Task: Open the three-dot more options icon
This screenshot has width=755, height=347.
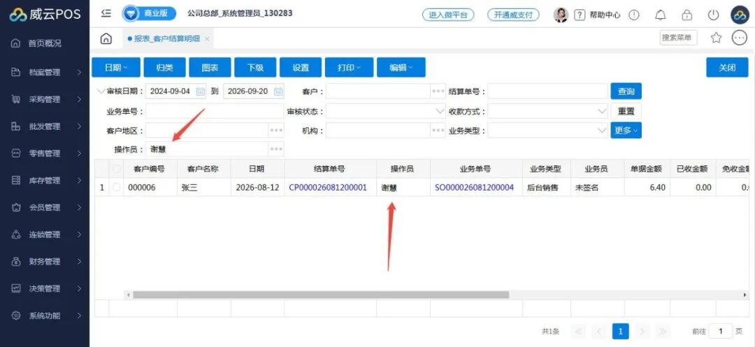Action: point(739,38)
